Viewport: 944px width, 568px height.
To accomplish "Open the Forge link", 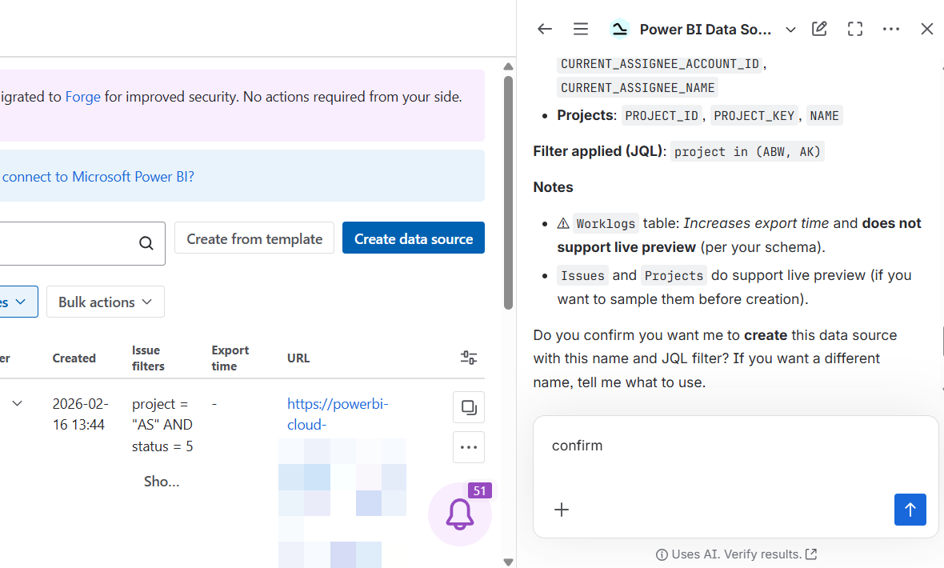I will pyautogui.click(x=82, y=96).
